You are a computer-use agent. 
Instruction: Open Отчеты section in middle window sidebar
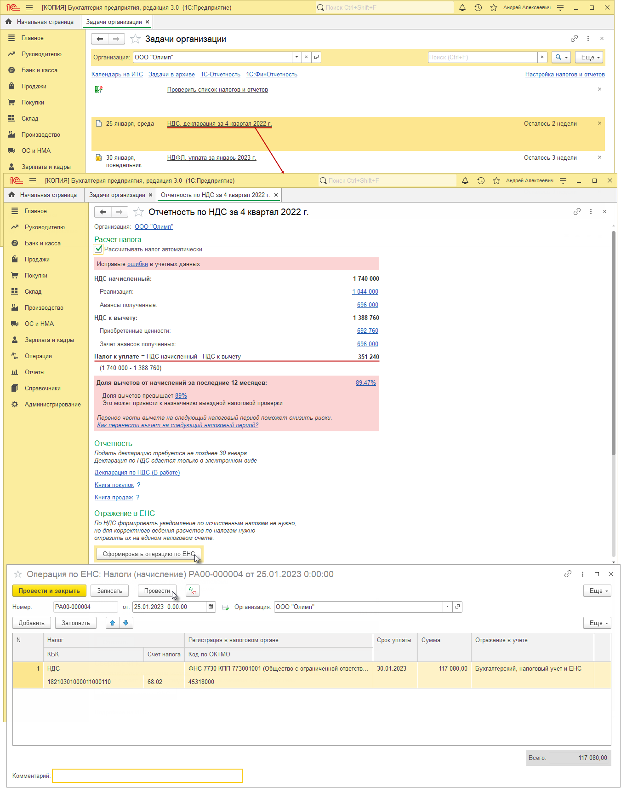34,372
